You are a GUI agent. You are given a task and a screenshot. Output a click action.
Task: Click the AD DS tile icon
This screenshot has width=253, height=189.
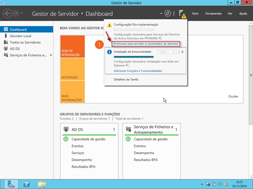click(x=66, y=129)
